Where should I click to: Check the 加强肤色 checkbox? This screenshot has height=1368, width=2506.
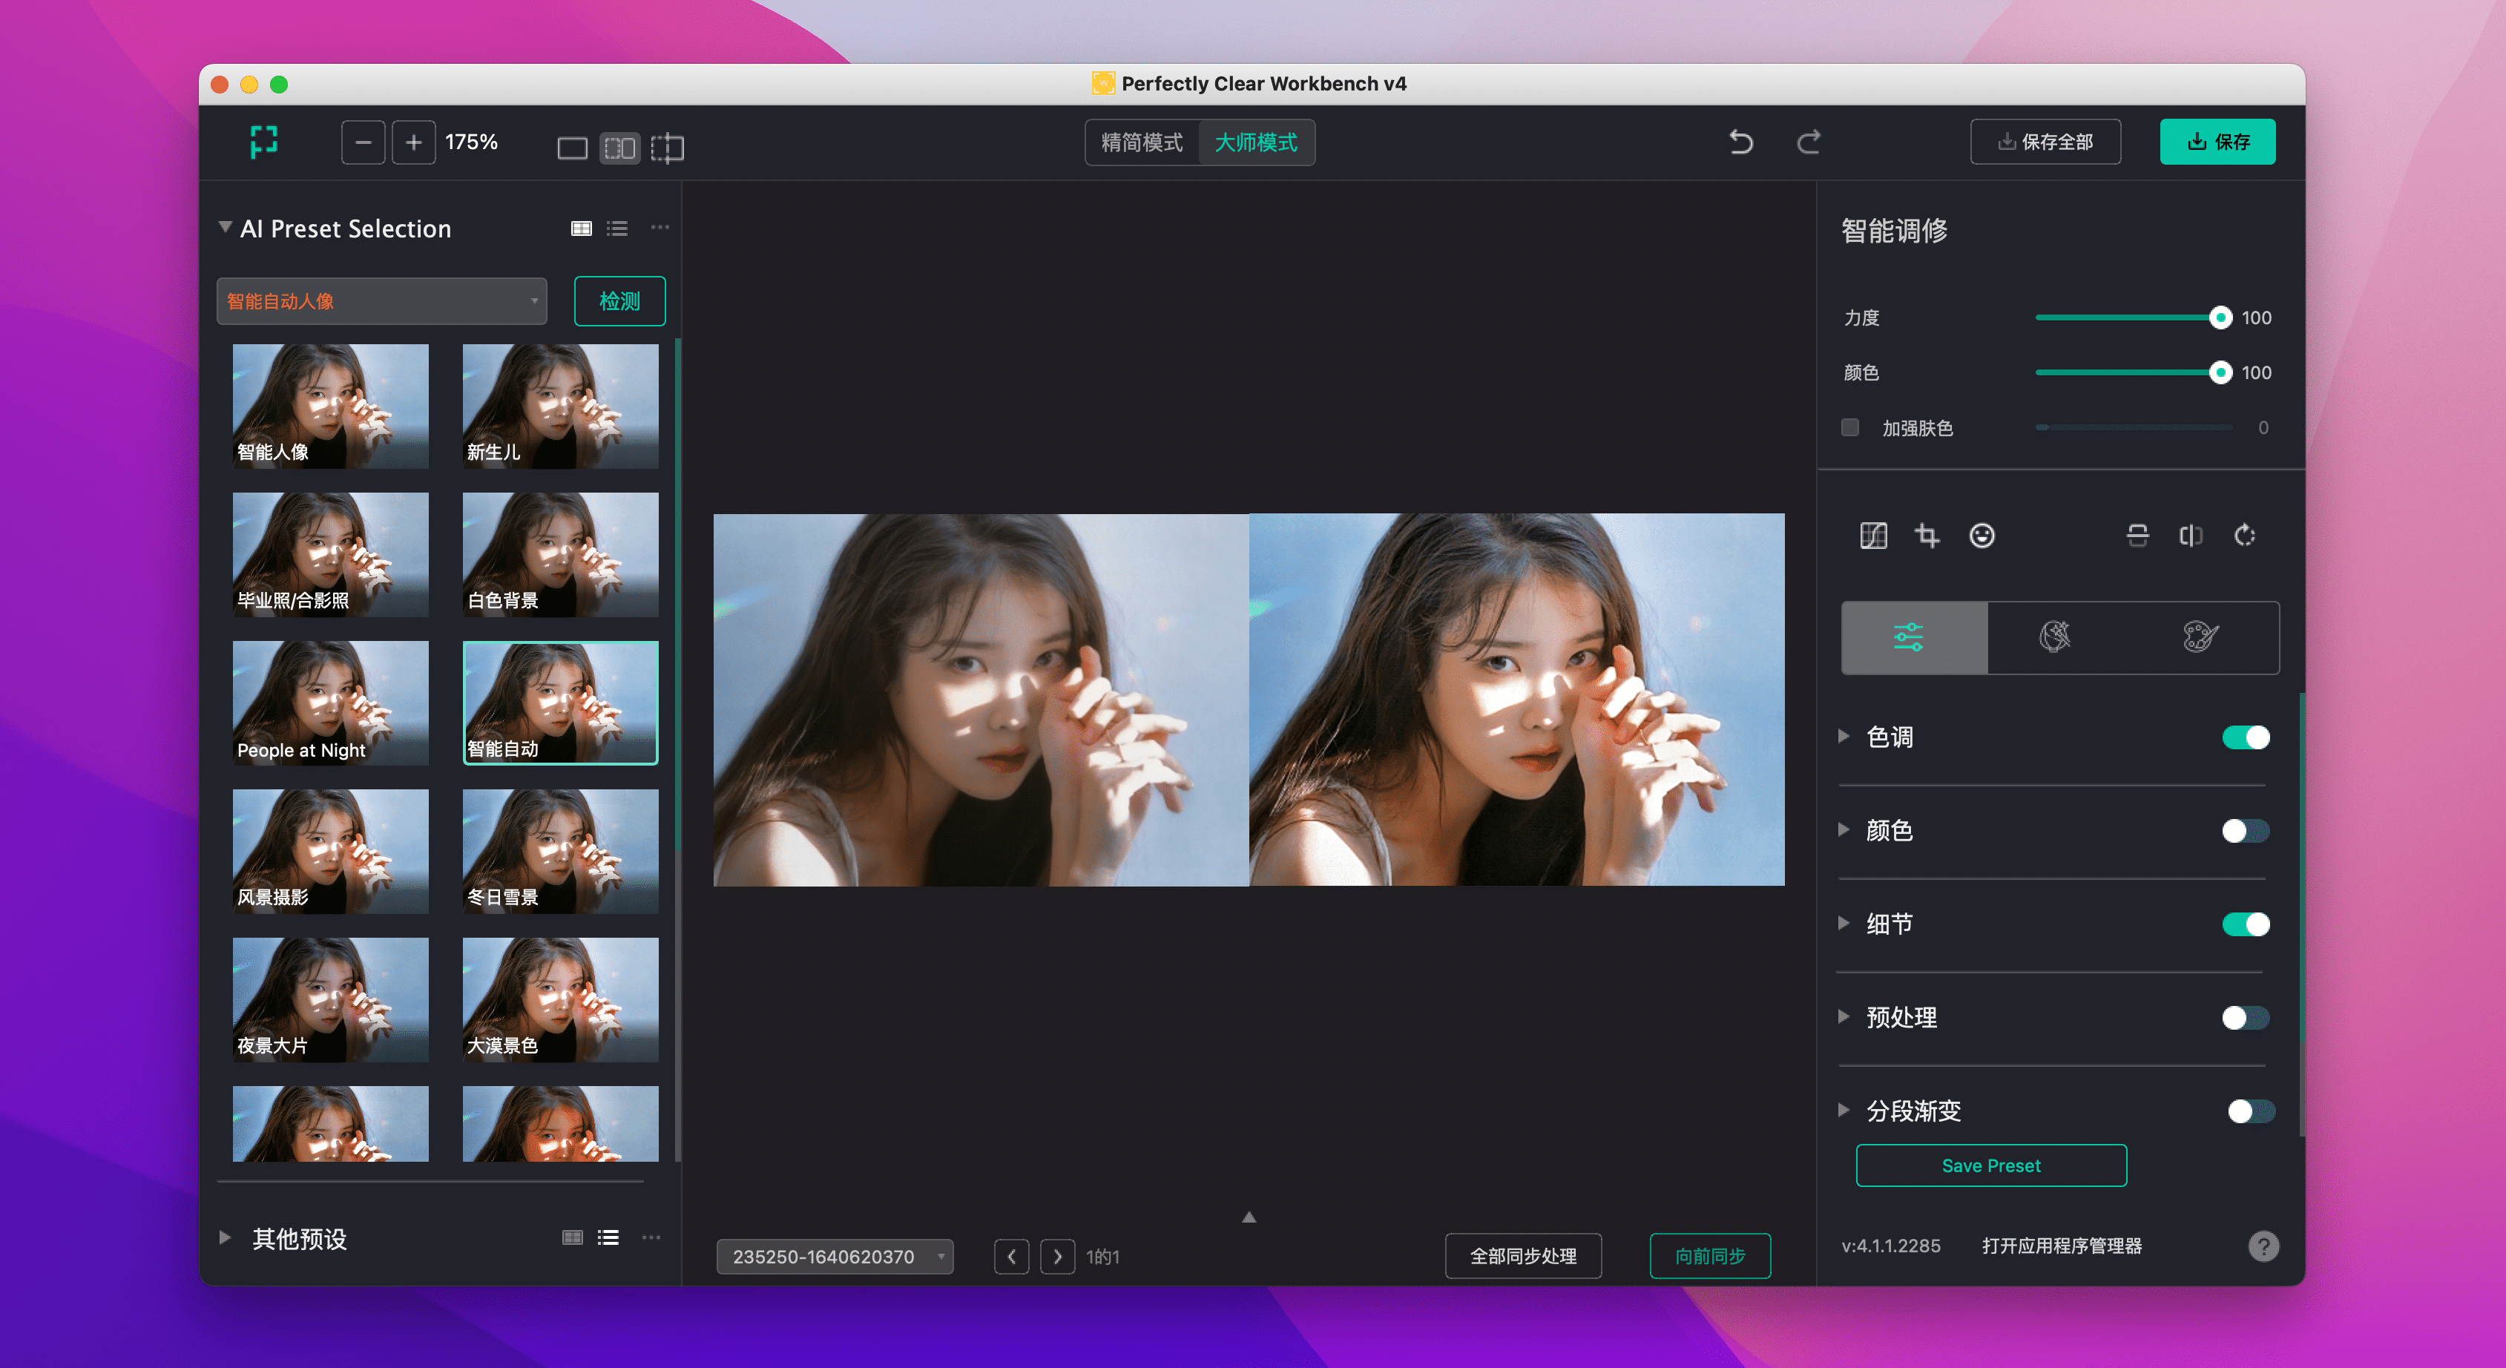click(1850, 427)
